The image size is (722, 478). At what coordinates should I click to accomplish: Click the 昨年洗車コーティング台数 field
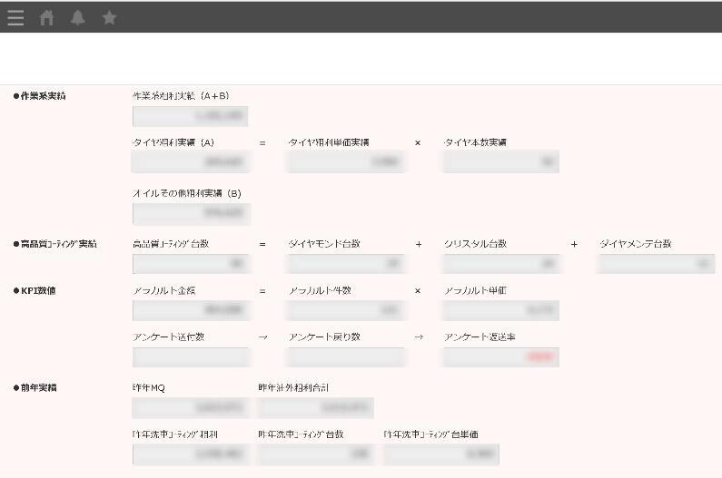315,454
